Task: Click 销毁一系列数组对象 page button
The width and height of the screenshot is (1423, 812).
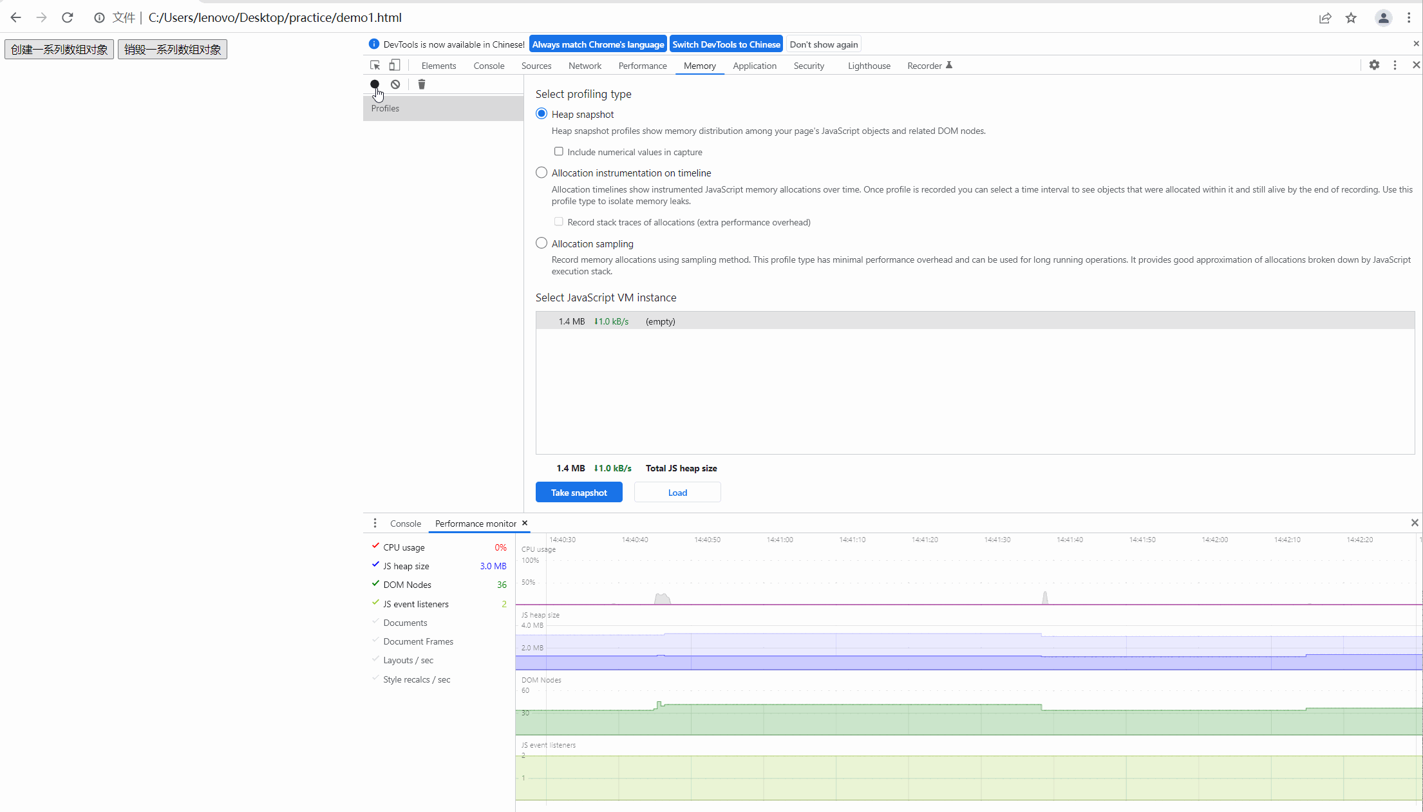Action: pyautogui.click(x=173, y=50)
